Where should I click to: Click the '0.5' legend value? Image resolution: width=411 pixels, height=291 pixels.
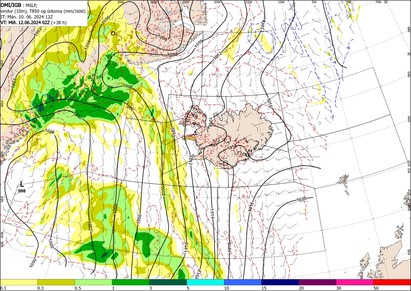[78, 288]
